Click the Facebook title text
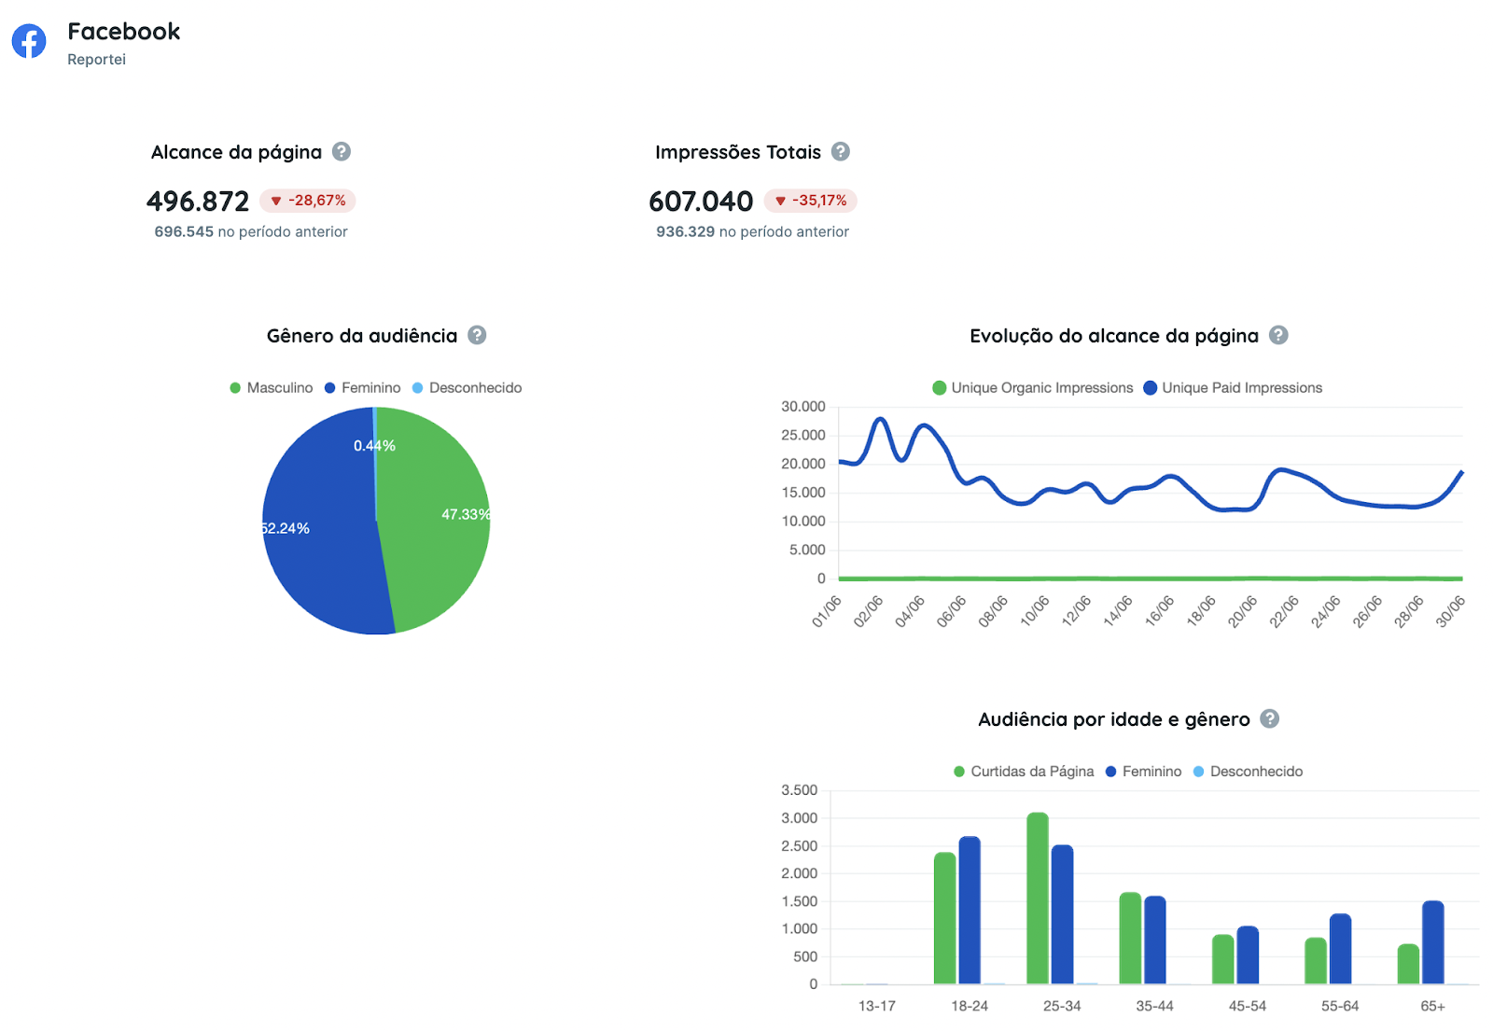Screen dimensions: 1493x1031 click(124, 31)
